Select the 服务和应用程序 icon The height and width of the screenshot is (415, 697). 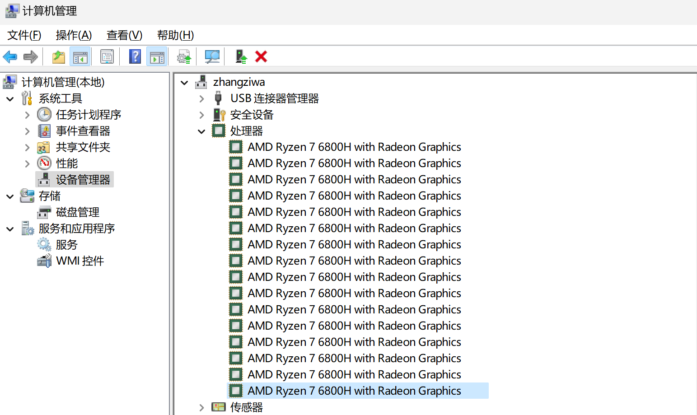27,228
